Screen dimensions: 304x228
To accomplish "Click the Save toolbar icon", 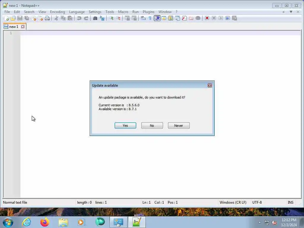I will click(x=20, y=18).
